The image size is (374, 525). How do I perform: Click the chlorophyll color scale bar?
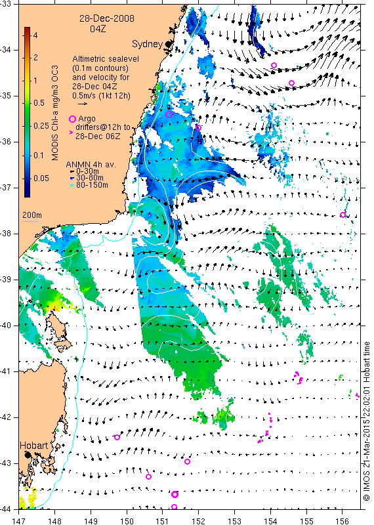click(x=27, y=112)
